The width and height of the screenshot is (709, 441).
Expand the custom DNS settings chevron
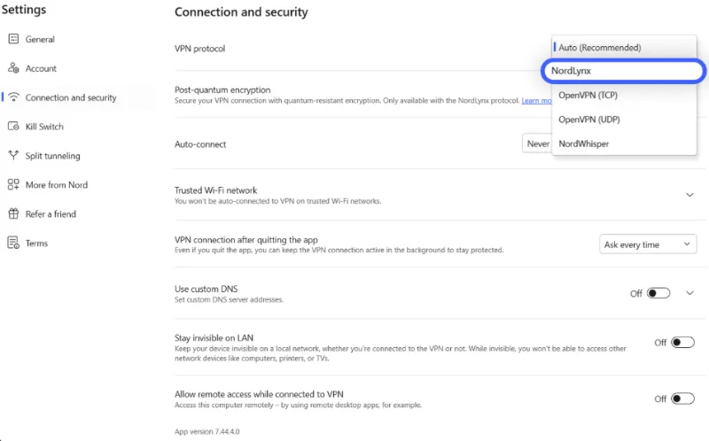pos(690,293)
